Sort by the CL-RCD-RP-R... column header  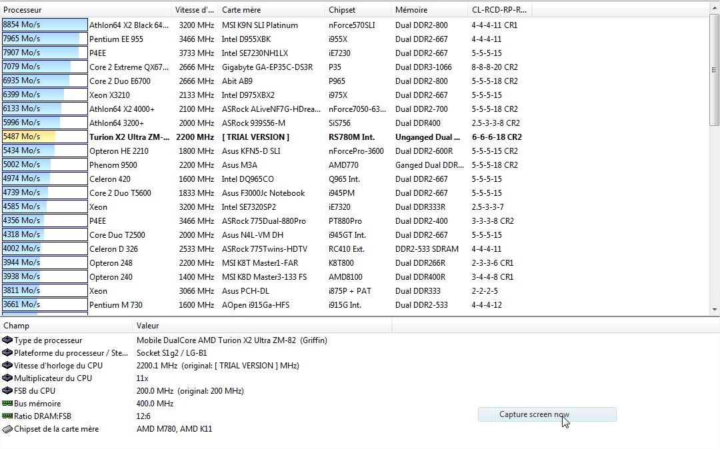point(500,9)
